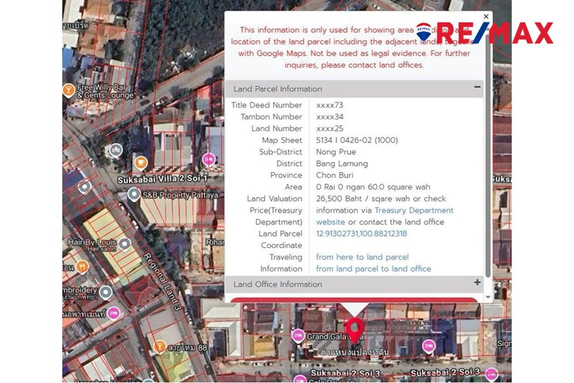Click the popup scrollbar down arrow
The image size is (574, 383).
click(x=488, y=297)
